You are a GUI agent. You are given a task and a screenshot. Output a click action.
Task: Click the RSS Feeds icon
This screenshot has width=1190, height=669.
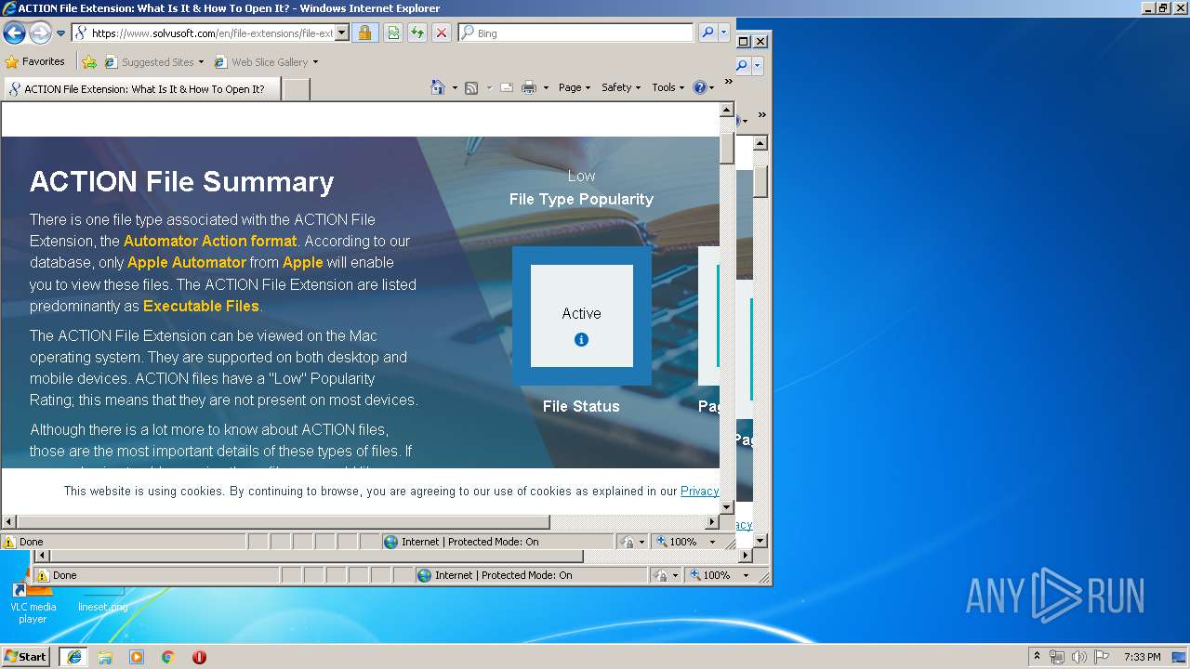(471, 87)
